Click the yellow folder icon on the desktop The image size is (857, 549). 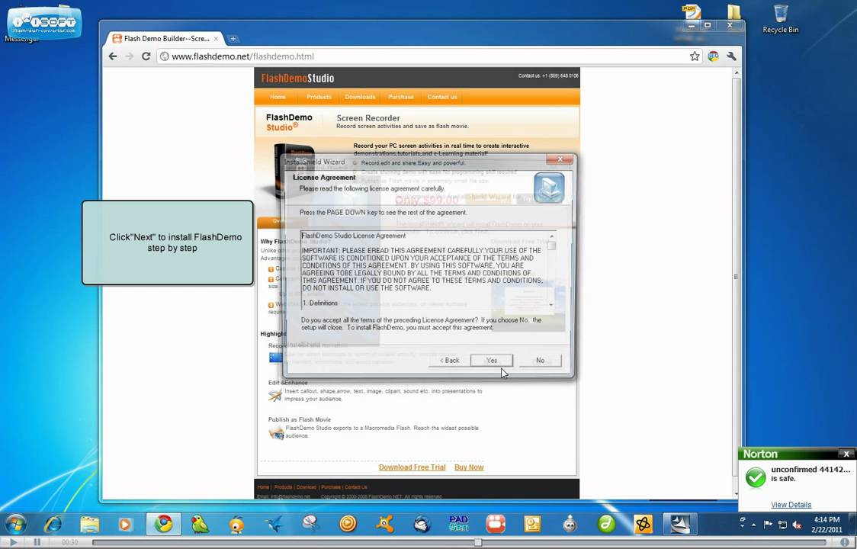pyautogui.click(x=734, y=12)
